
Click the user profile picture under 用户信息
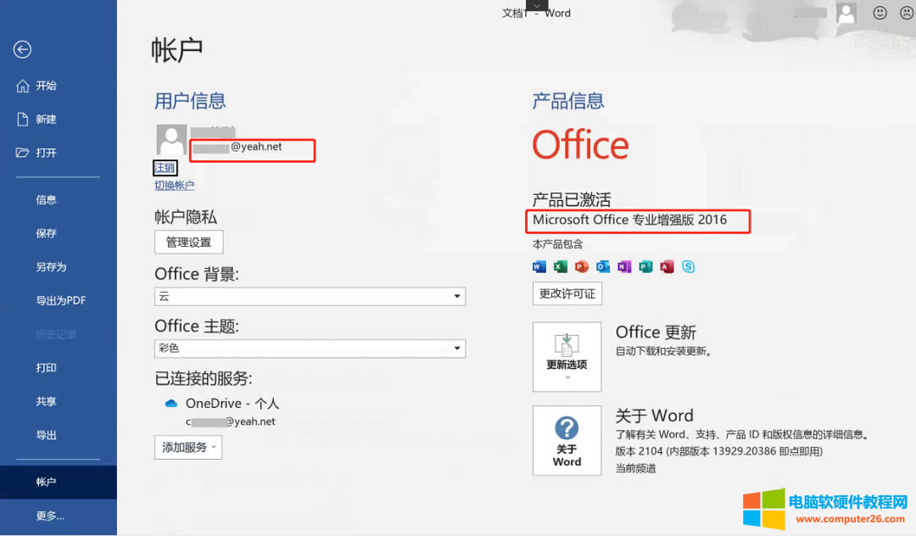pos(171,140)
